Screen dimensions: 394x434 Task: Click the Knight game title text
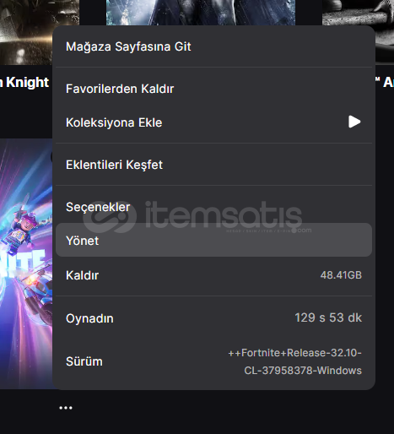tap(24, 82)
